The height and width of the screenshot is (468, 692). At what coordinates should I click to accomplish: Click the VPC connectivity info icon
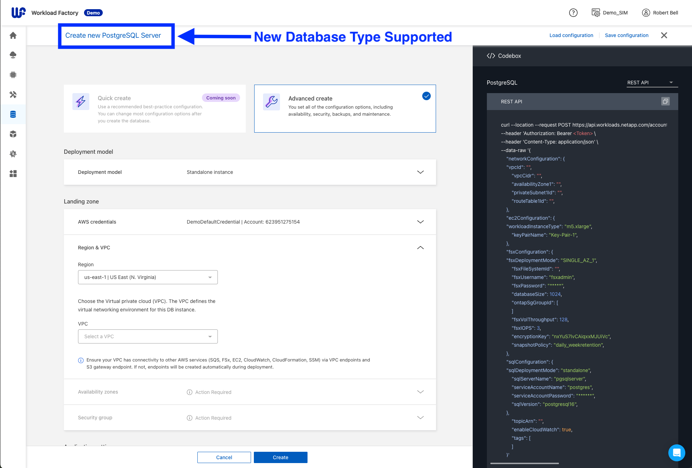point(81,360)
